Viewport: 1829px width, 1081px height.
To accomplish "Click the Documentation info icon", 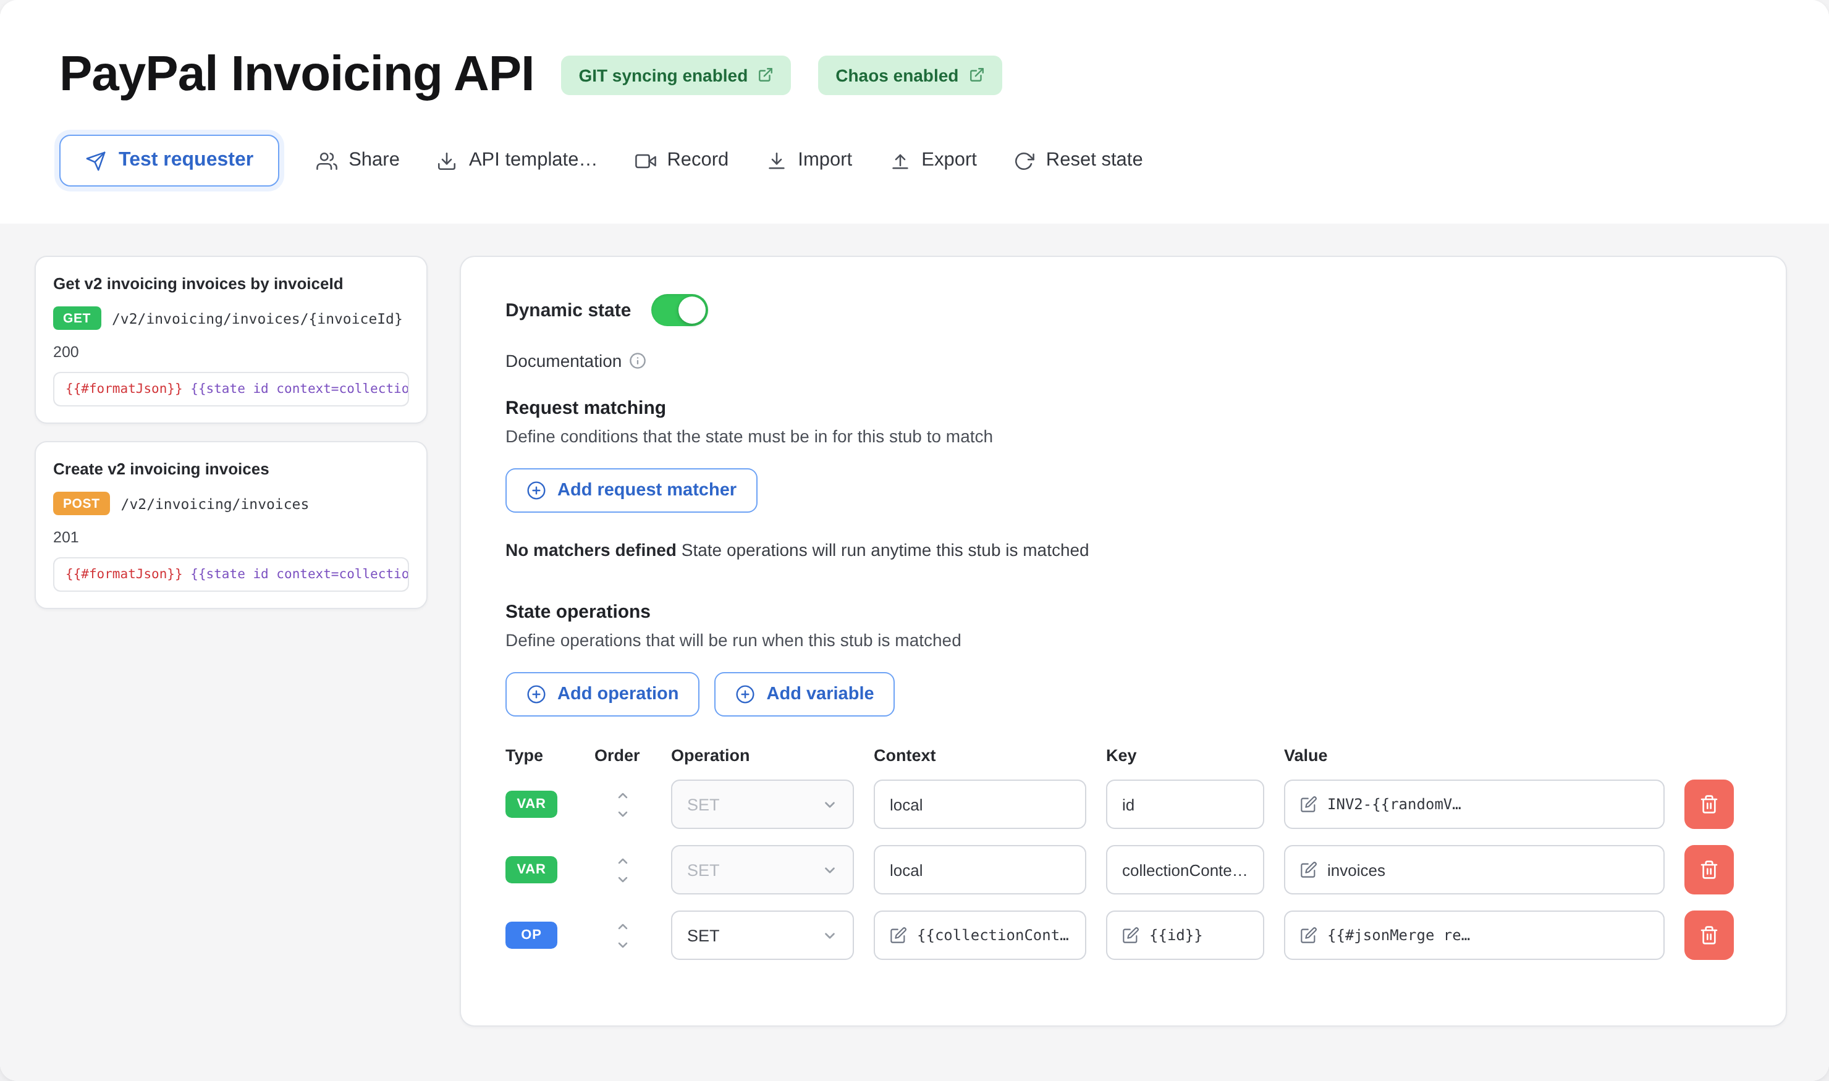I will pyautogui.click(x=638, y=361).
